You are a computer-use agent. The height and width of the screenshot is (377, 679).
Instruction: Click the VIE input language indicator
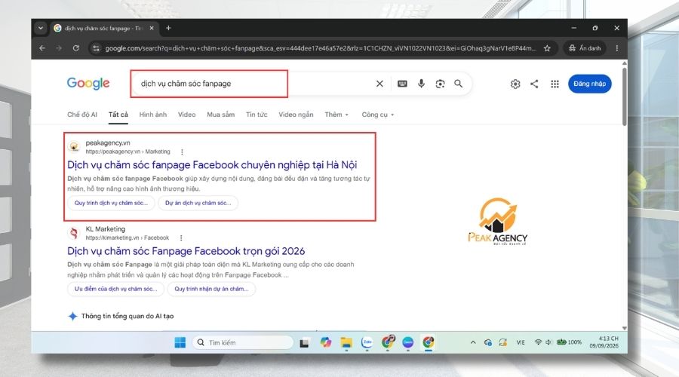pyautogui.click(x=521, y=342)
